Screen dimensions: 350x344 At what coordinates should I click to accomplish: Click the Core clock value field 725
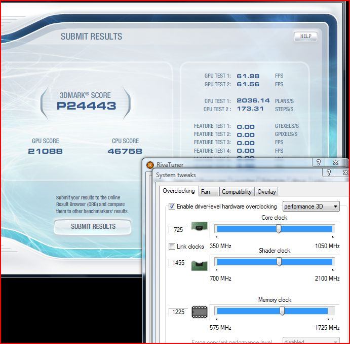(178, 229)
